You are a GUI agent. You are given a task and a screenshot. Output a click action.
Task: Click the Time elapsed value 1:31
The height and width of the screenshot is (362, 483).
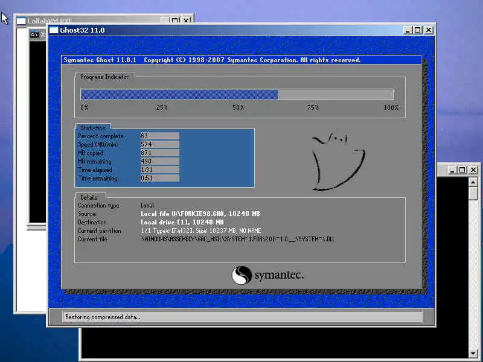pyautogui.click(x=160, y=170)
